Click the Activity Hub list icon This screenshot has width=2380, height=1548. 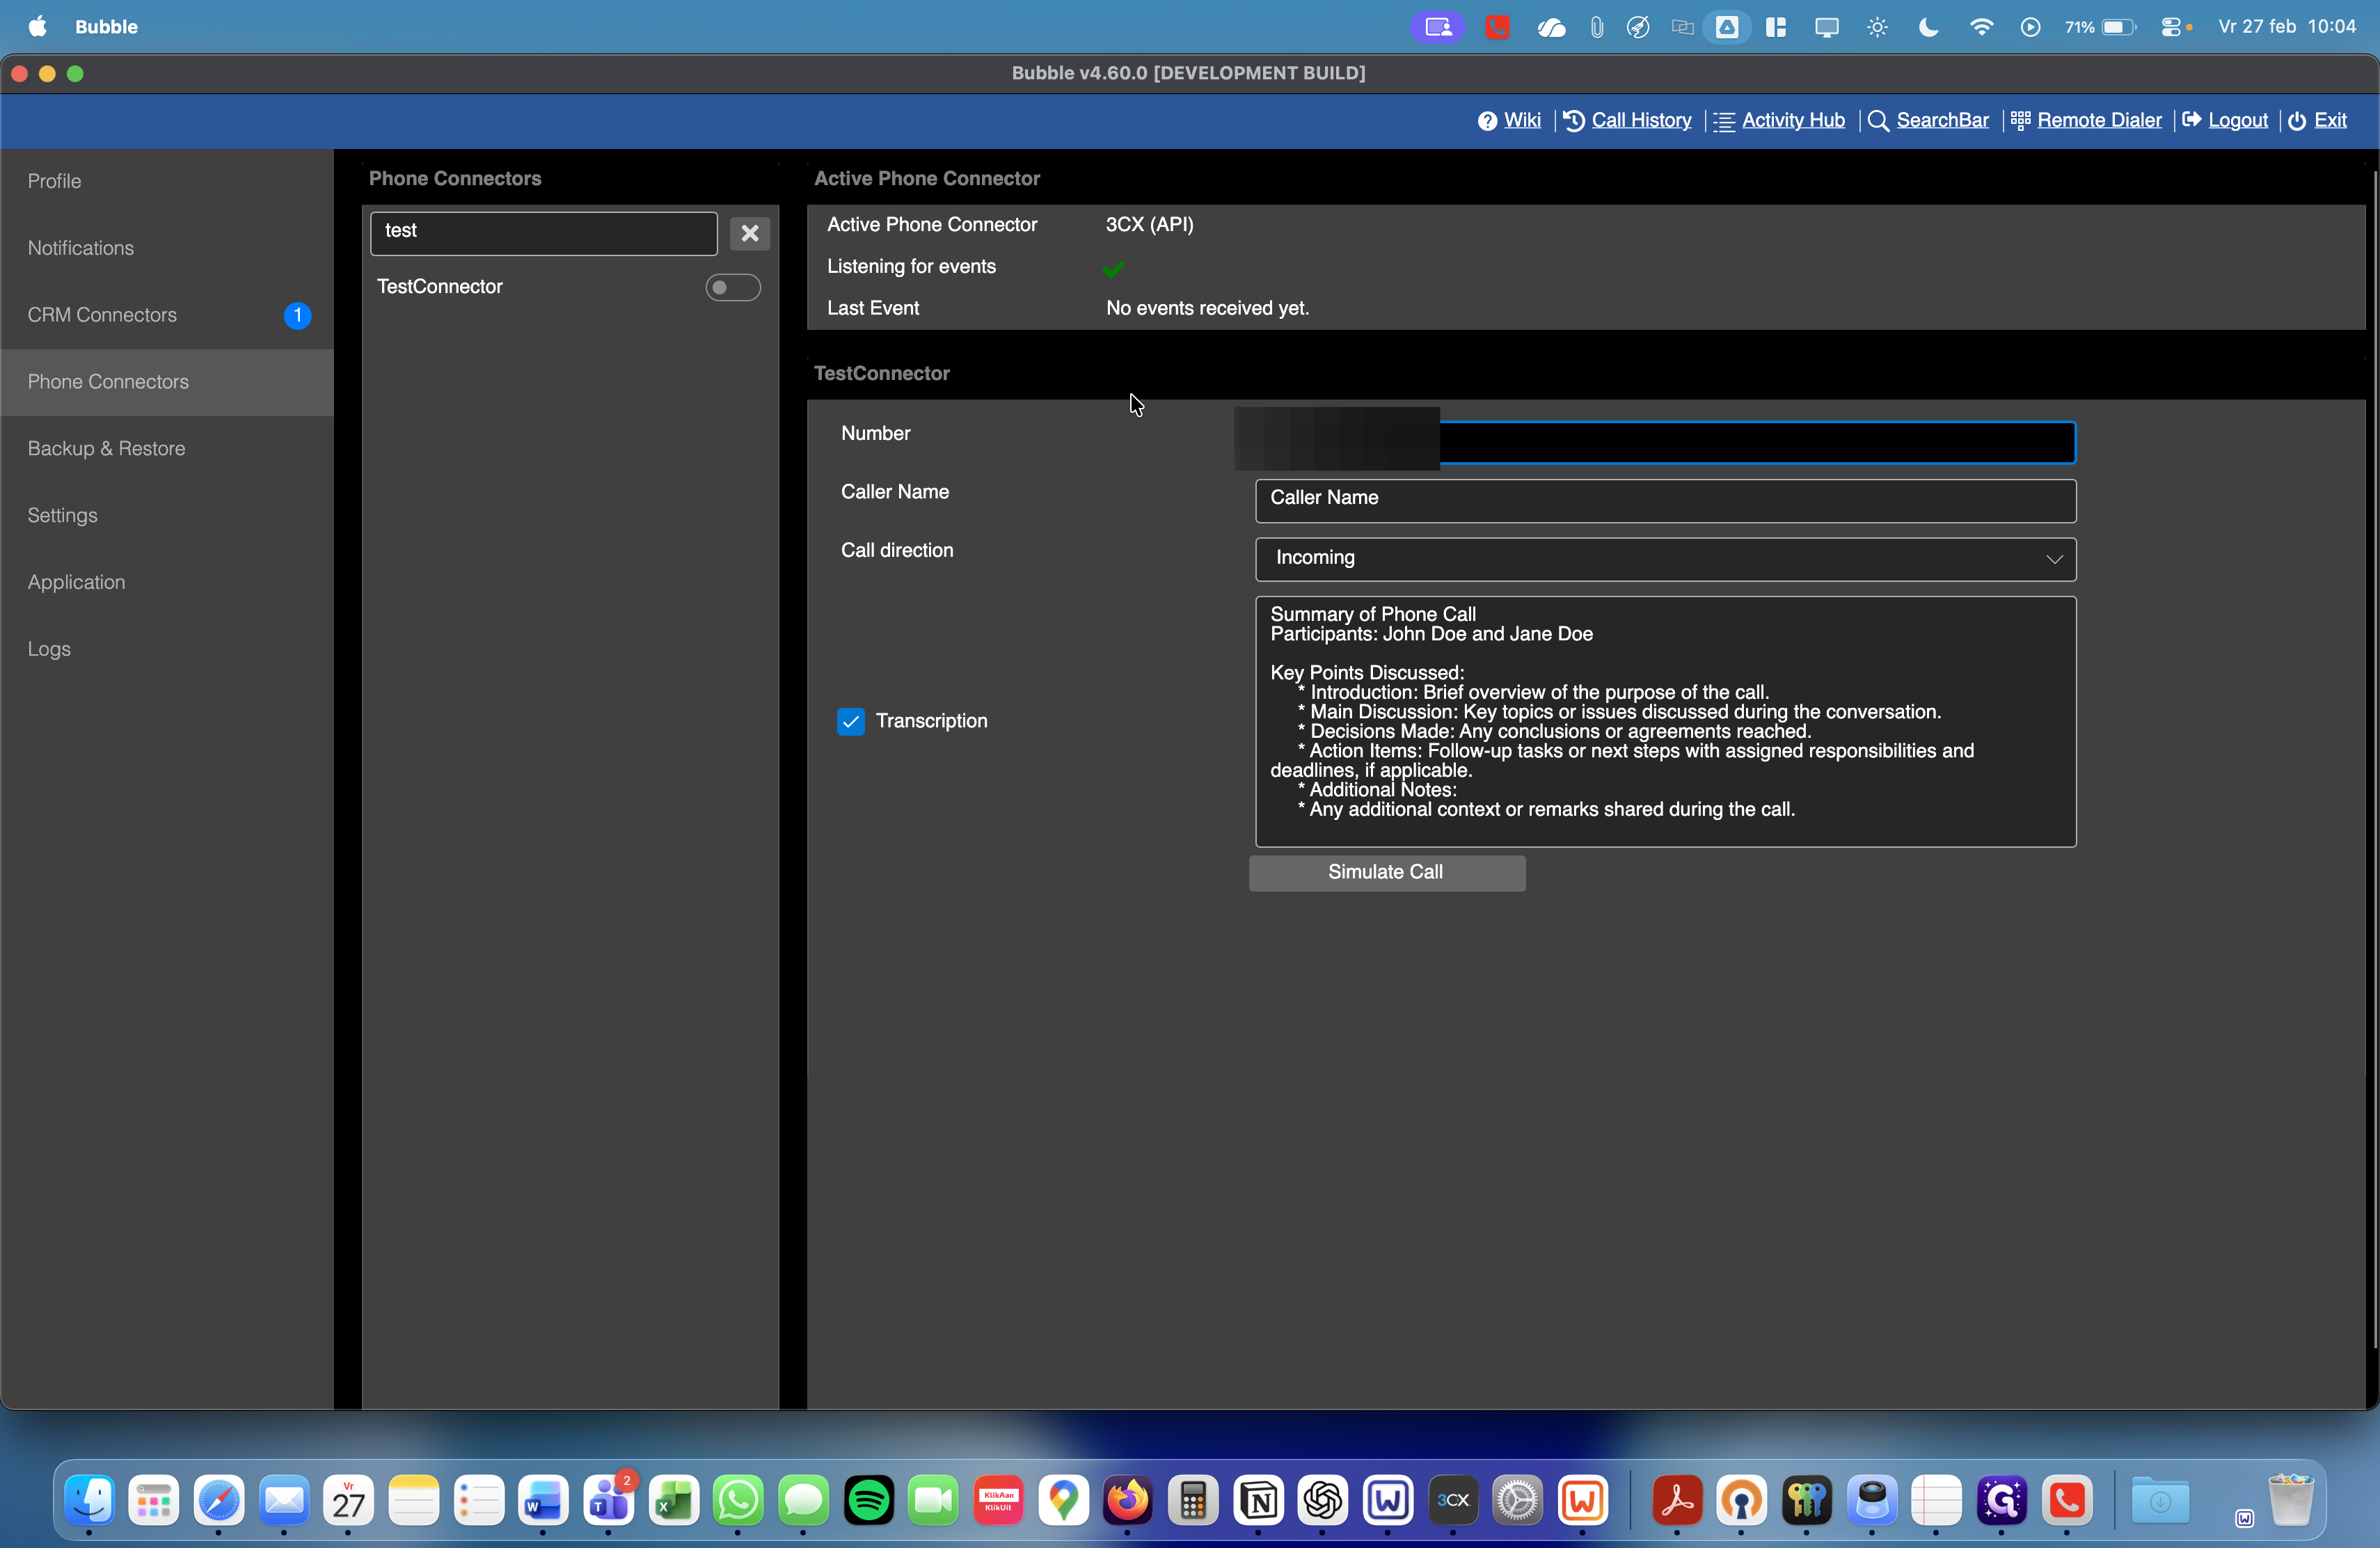(x=1724, y=121)
